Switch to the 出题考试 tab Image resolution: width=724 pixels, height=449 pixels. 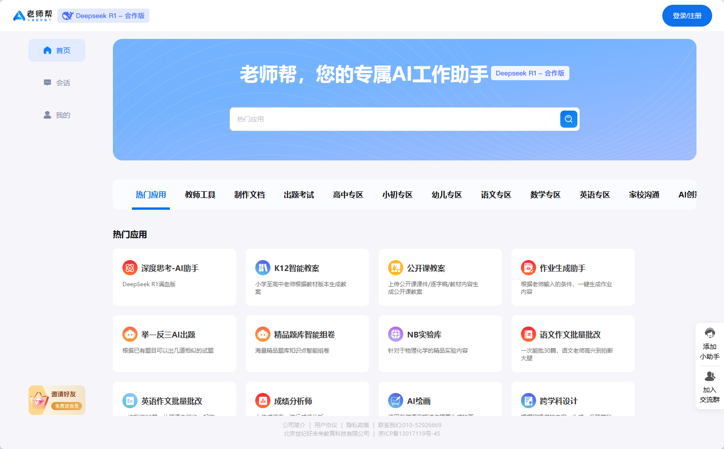tap(299, 195)
